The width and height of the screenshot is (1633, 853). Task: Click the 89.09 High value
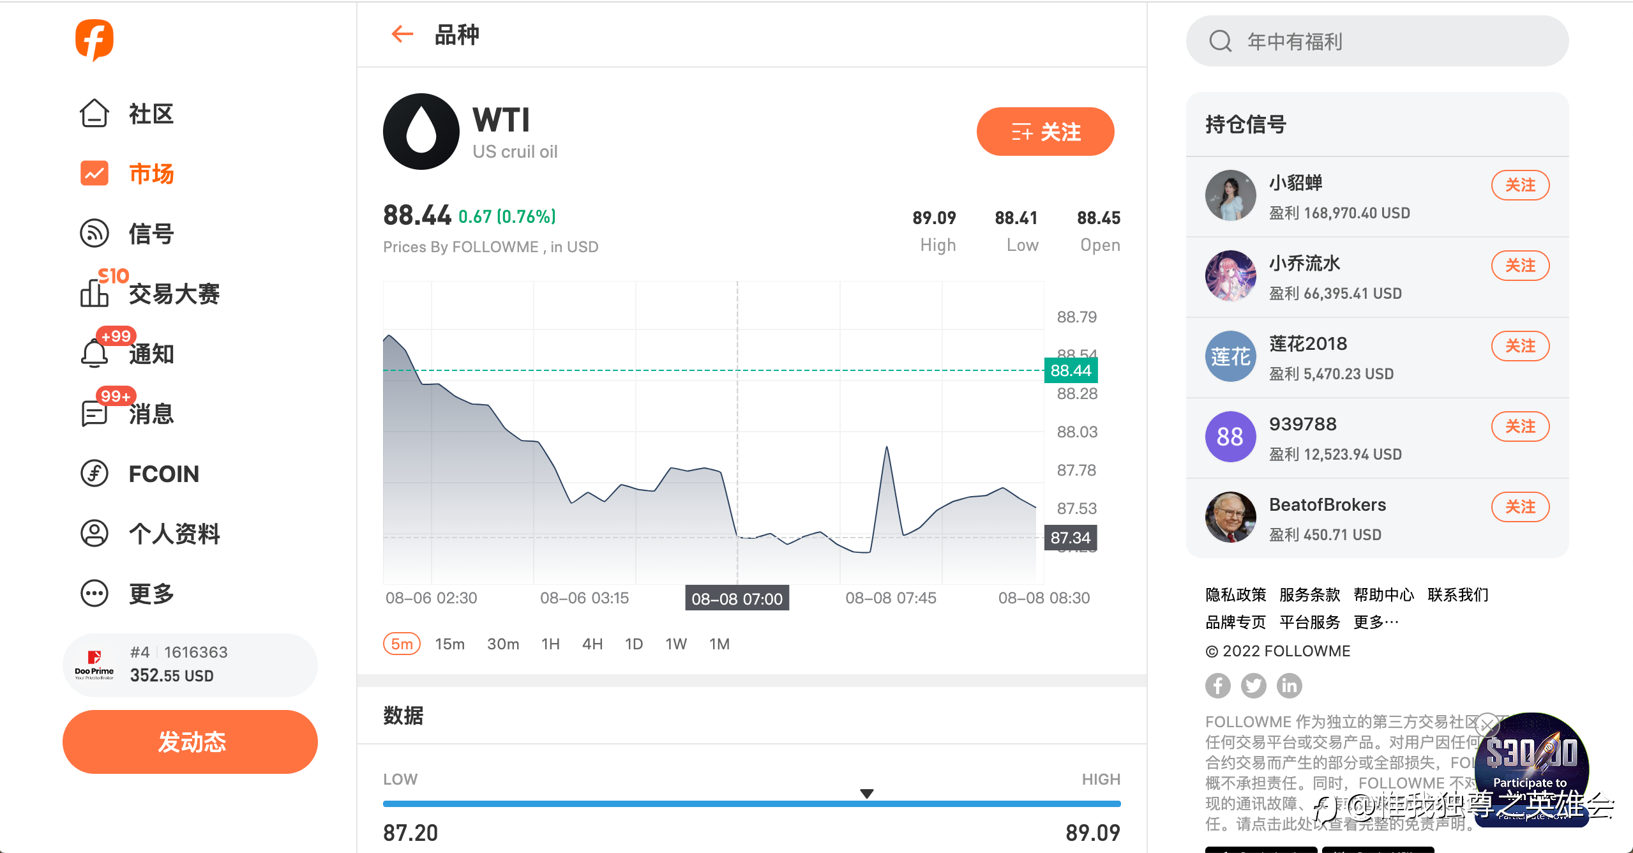coord(934,218)
